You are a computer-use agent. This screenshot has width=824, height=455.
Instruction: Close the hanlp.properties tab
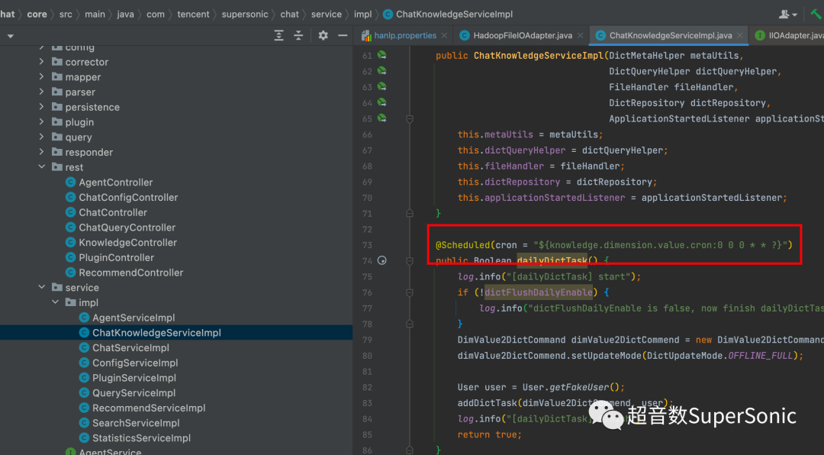pyautogui.click(x=445, y=36)
